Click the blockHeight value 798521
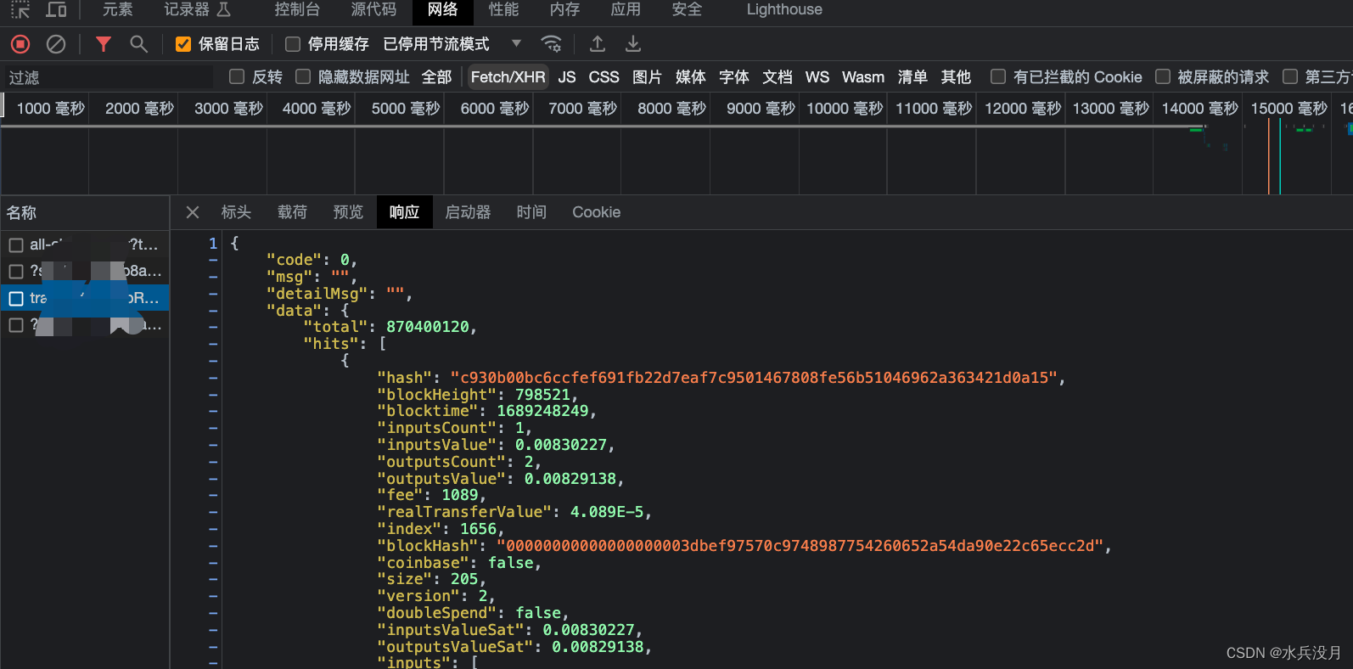The height and width of the screenshot is (669, 1353). tap(542, 394)
